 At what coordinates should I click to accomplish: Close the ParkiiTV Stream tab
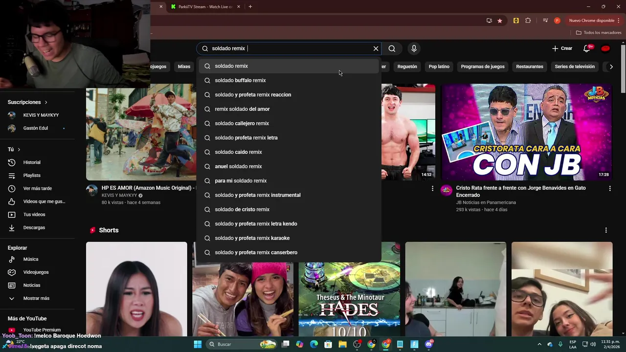[x=239, y=6]
